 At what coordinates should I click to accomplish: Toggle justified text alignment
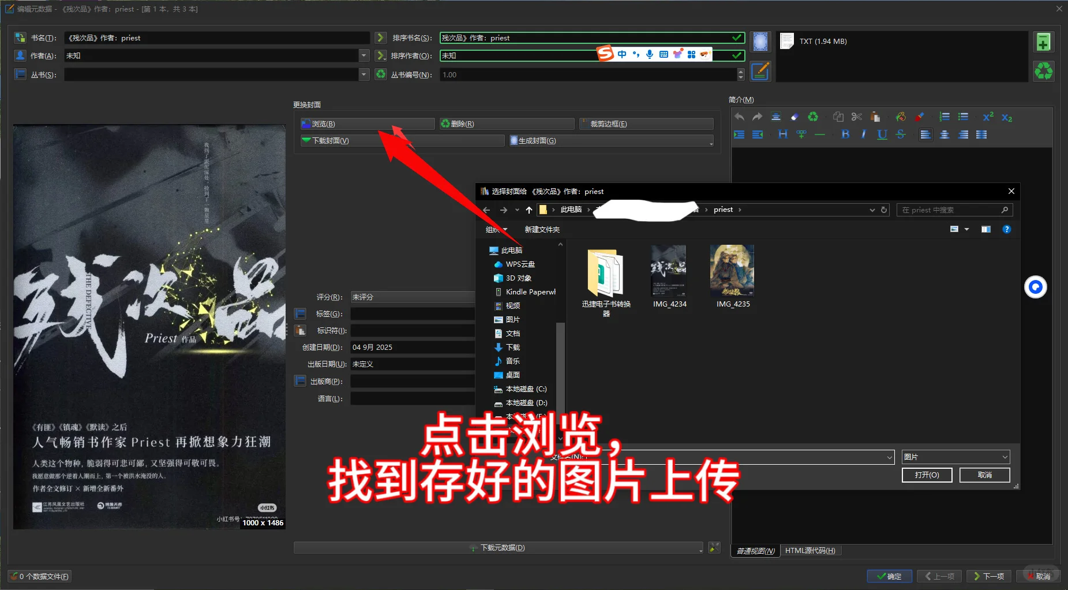point(981,135)
